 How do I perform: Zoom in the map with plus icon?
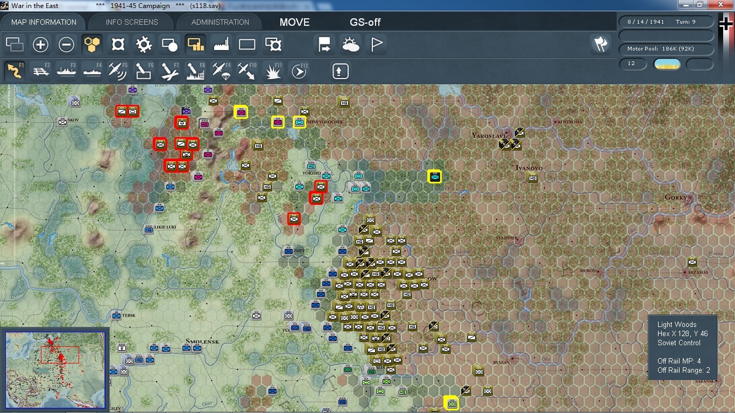[40, 45]
